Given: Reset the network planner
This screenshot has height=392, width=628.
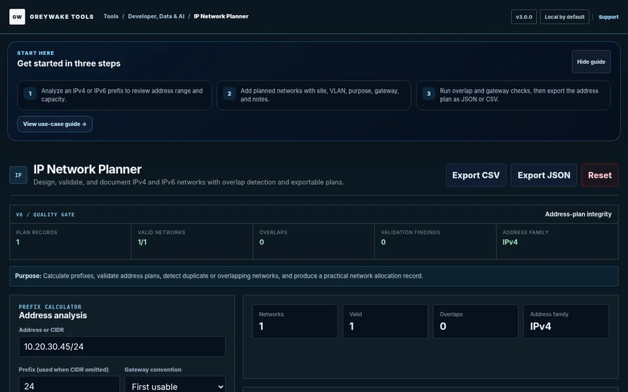Looking at the screenshot, I should (600, 175).
